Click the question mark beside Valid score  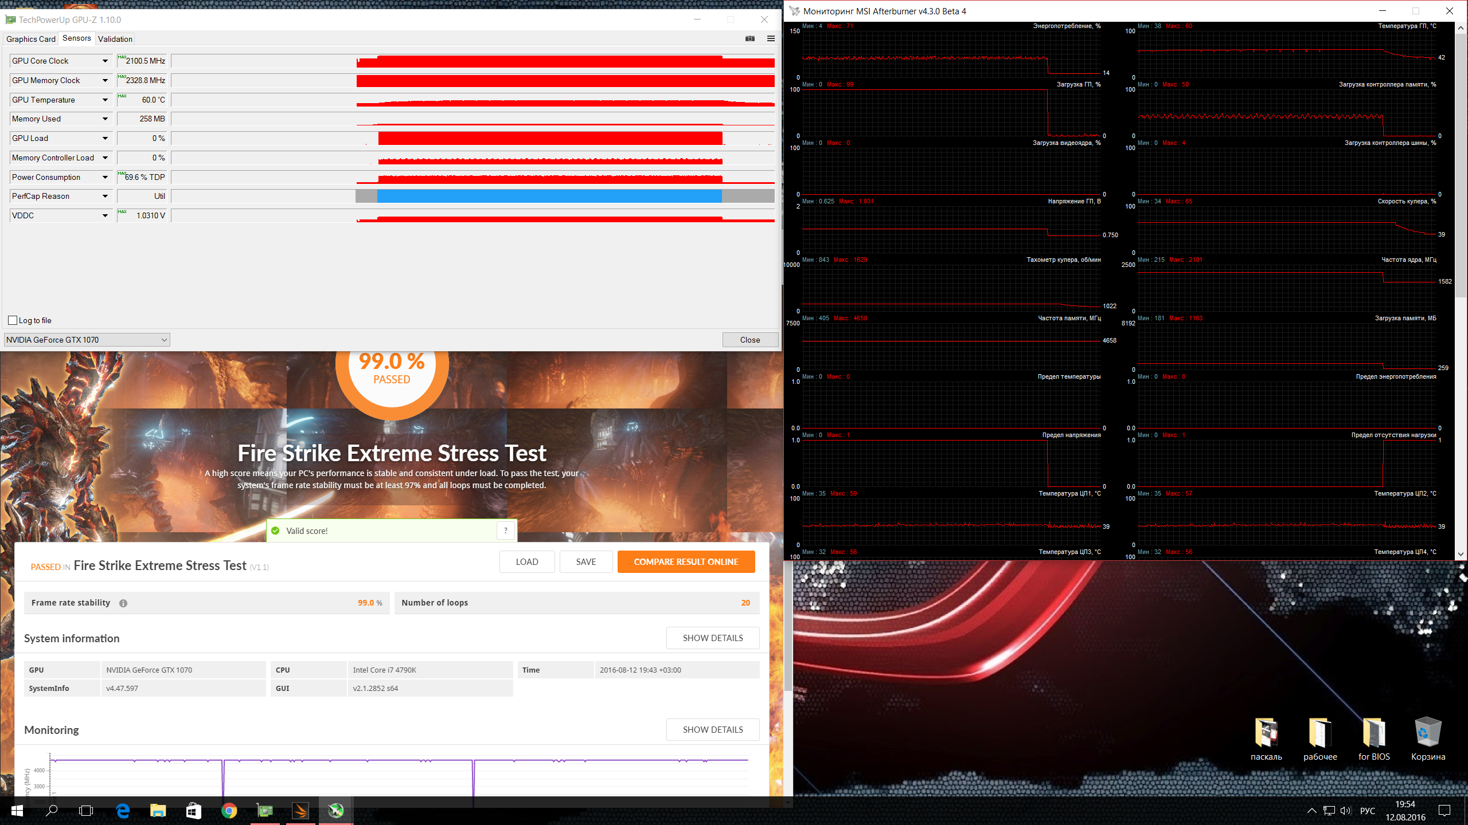pos(505,531)
